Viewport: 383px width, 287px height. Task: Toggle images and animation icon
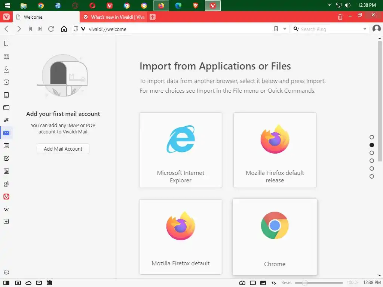263,283
